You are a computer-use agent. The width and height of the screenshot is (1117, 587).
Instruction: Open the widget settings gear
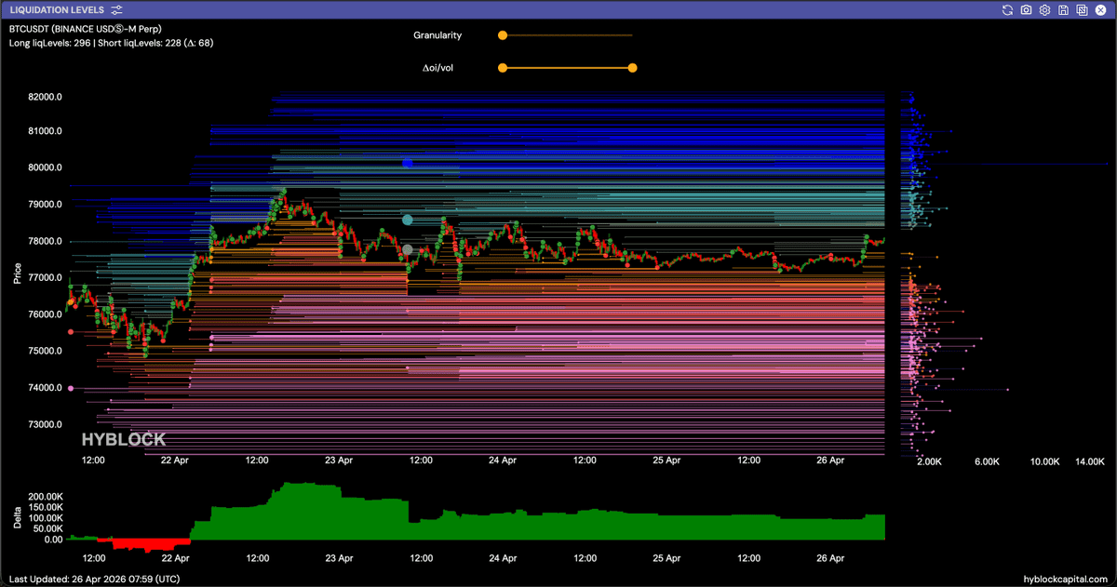[1044, 9]
